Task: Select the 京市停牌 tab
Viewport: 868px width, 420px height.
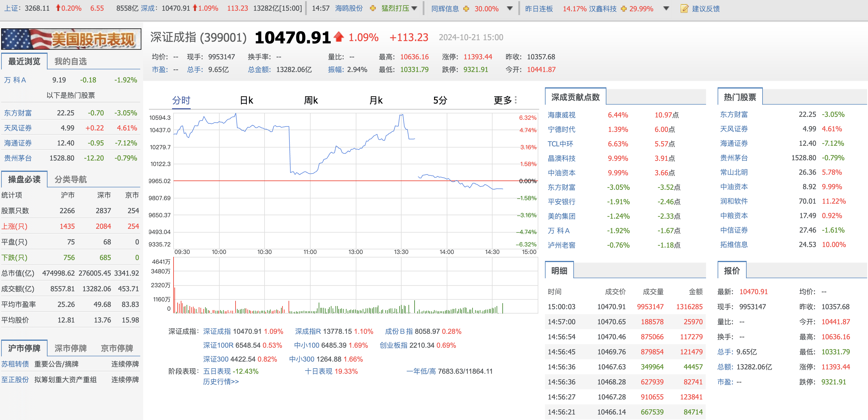Action: tap(117, 348)
